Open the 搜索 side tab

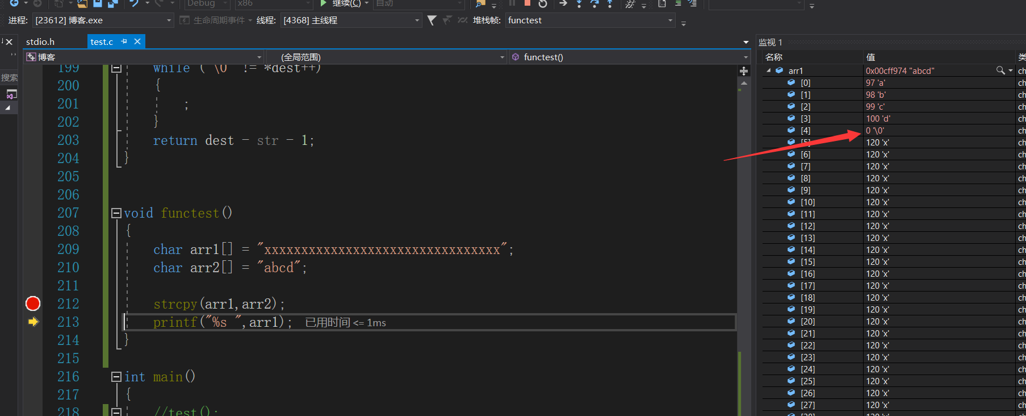(x=9, y=78)
